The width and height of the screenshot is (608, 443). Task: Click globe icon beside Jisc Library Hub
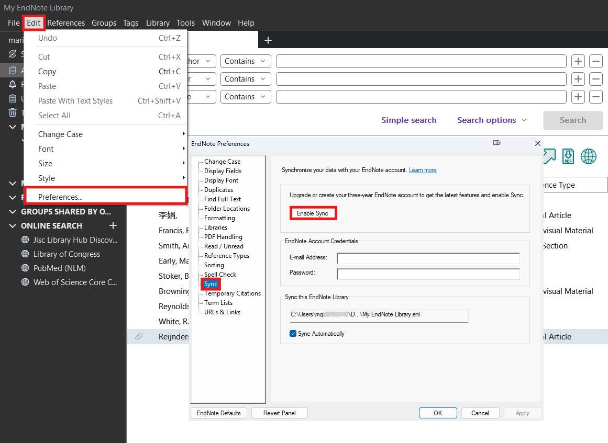25,240
